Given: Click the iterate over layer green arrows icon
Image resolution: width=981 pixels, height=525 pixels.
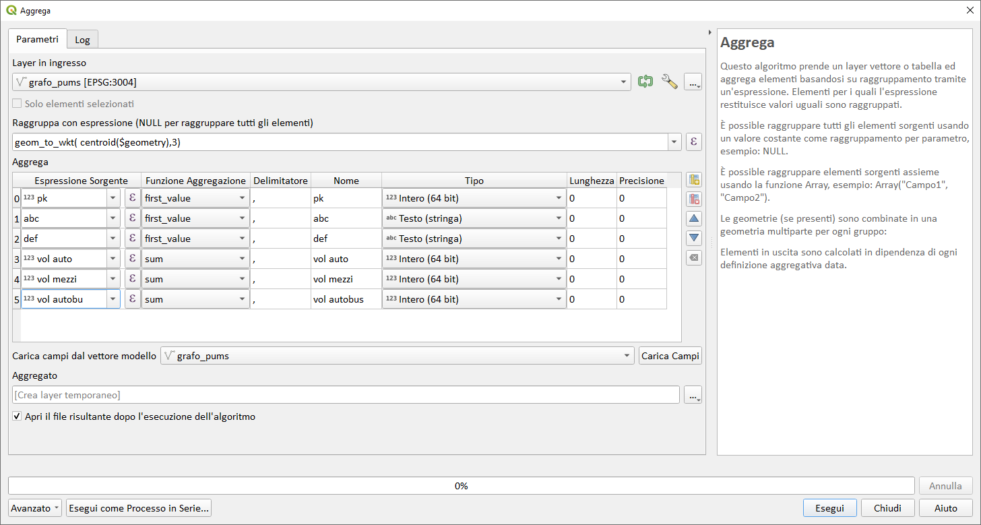Looking at the screenshot, I should point(645,82).
